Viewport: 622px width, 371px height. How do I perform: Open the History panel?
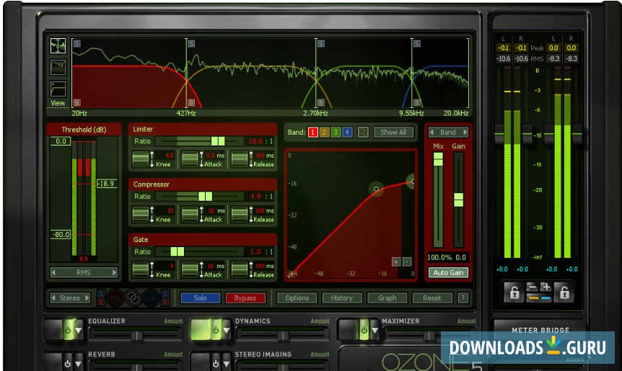coord(341,298)
